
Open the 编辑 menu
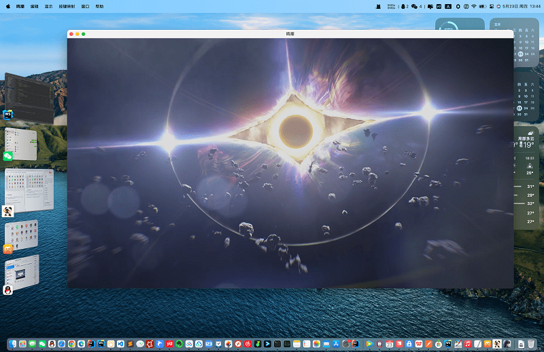tap(35, 5)
